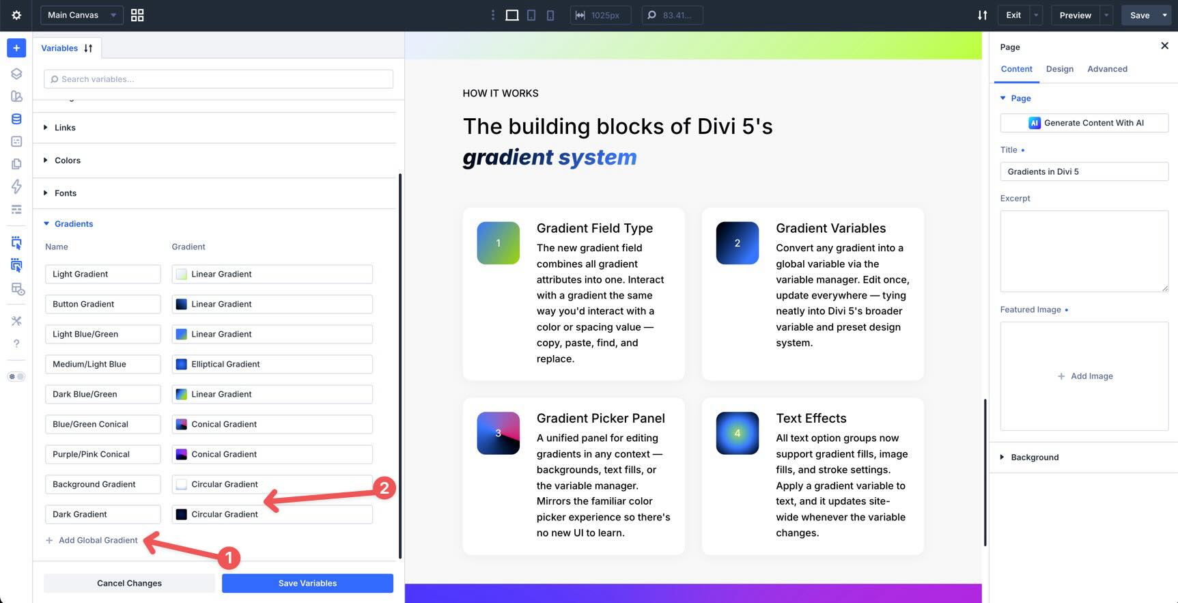
Task: Click the blue plus add module button
Action: click(16, 48)
